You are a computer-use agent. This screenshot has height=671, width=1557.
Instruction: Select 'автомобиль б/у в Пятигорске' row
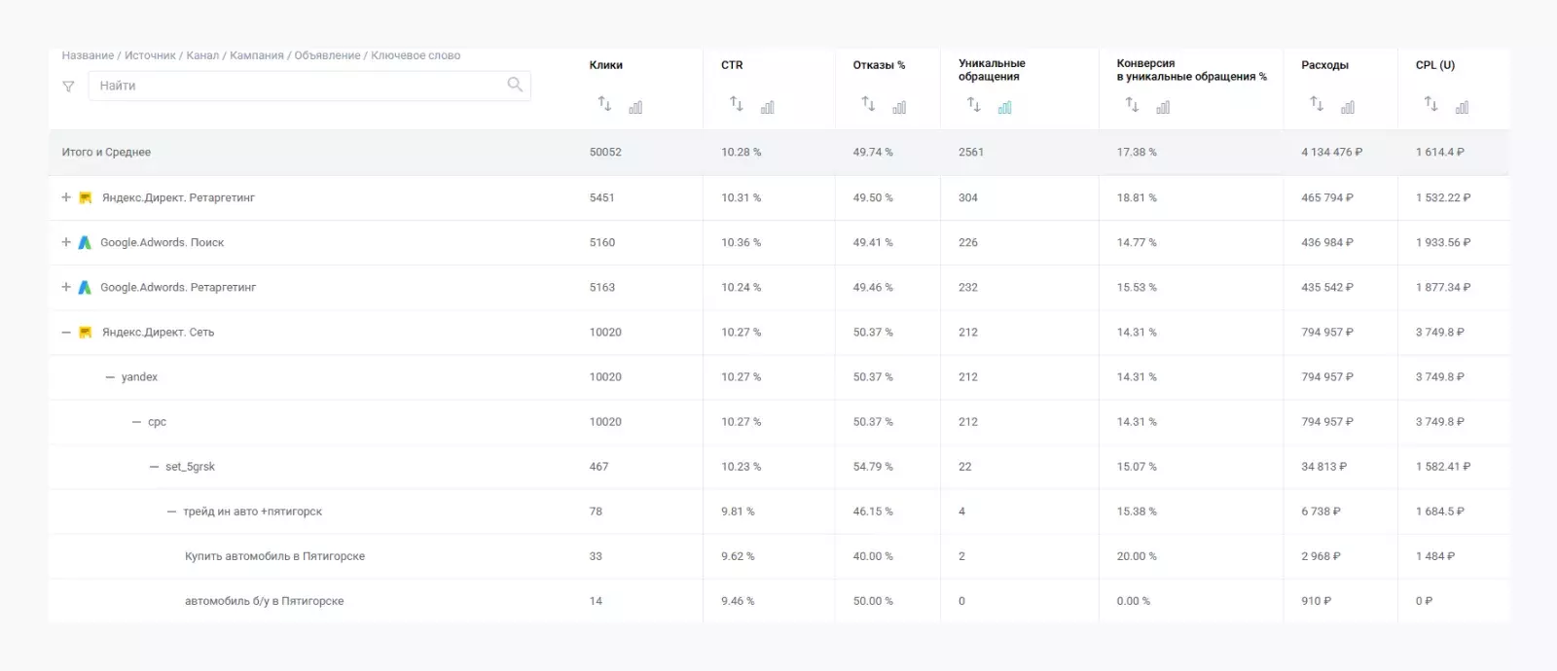click(264, 601)
